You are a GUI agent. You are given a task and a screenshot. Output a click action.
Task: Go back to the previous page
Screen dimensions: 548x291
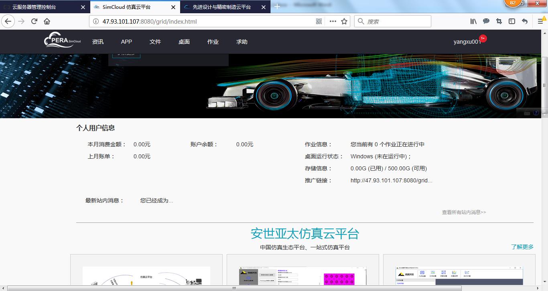(x=8, y=21)
